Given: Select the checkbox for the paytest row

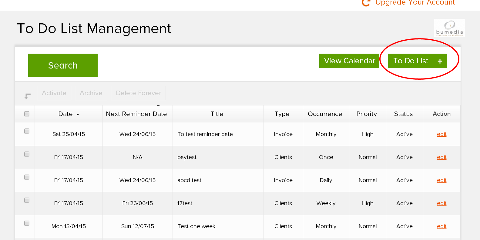Looking at the screenshot, I should point(27,154).
